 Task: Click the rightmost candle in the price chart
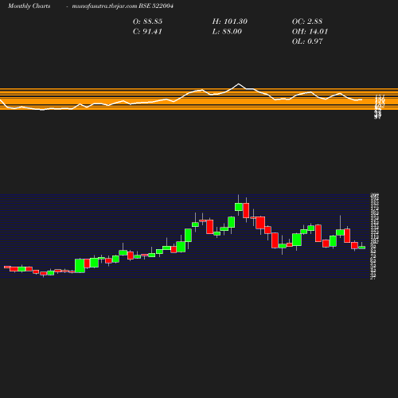pos(362,248)
